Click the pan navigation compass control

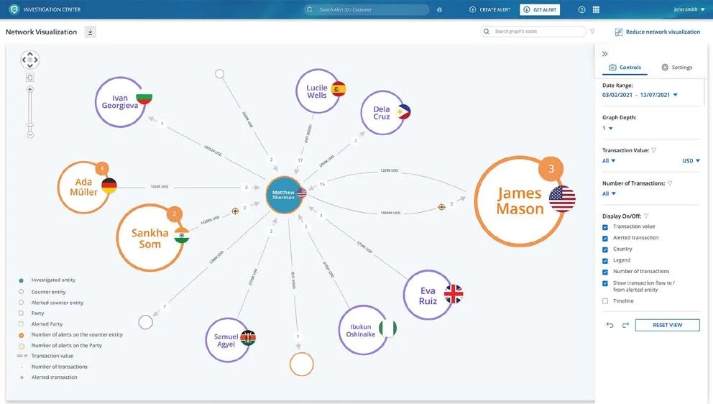pos(30,60)
